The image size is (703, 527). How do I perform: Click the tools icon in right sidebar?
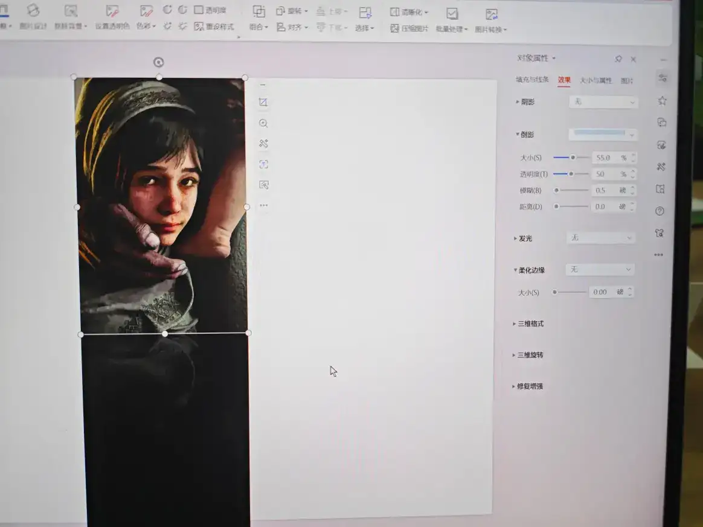click(661, 167)
